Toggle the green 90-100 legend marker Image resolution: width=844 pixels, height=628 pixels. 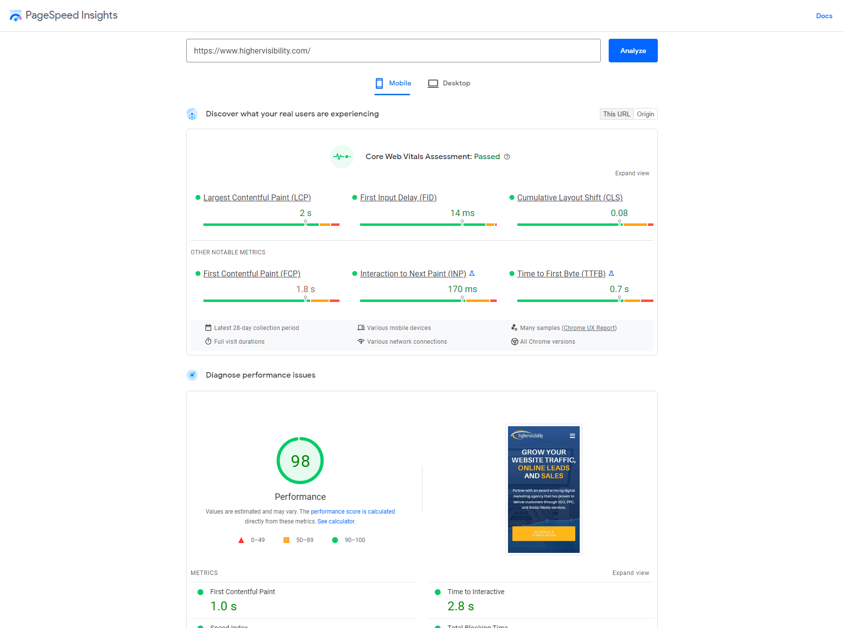pos(335,540)
